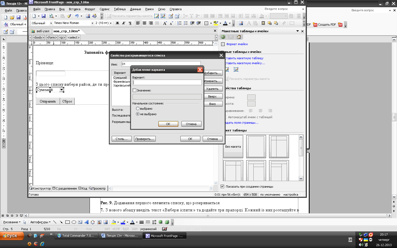This screenshot has width=397, height=248.
Task: Click the 'Вариант' text input field
Action: (x=167, y=82)
